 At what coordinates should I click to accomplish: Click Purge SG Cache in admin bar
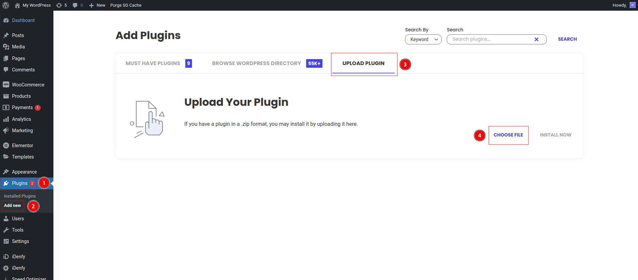[x=126, y=5]
